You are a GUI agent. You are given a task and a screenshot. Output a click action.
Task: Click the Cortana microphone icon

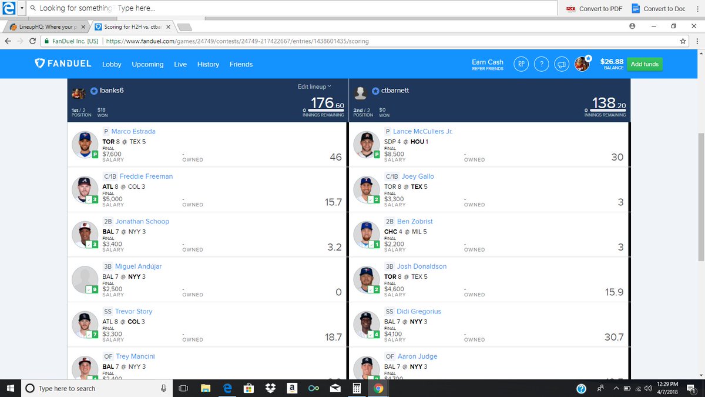[164, 388]
